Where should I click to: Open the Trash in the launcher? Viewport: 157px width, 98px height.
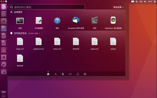(4, 94)
